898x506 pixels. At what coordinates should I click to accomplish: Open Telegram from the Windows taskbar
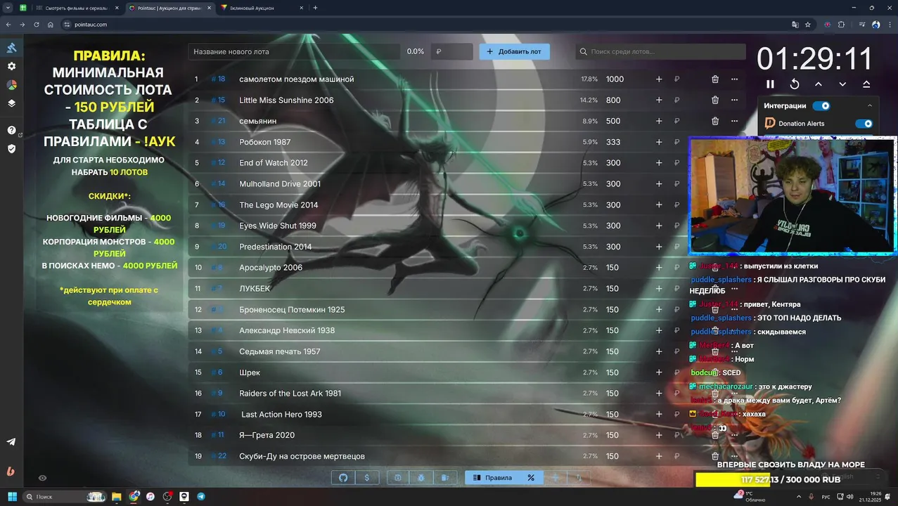tap(201, 496)
